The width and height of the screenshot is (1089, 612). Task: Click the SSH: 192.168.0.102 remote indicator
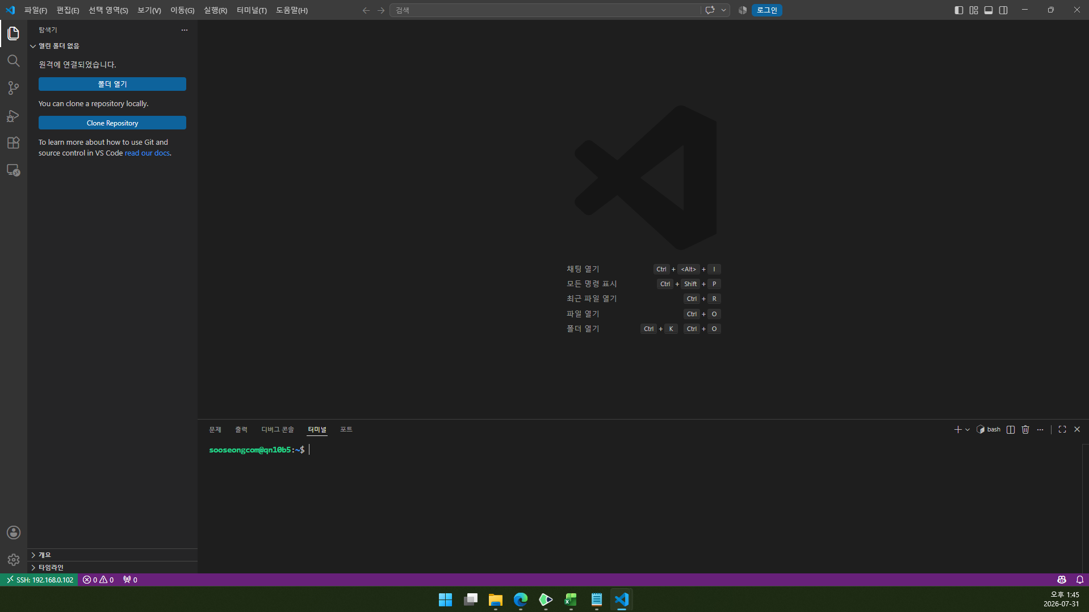tap(39, 580)
